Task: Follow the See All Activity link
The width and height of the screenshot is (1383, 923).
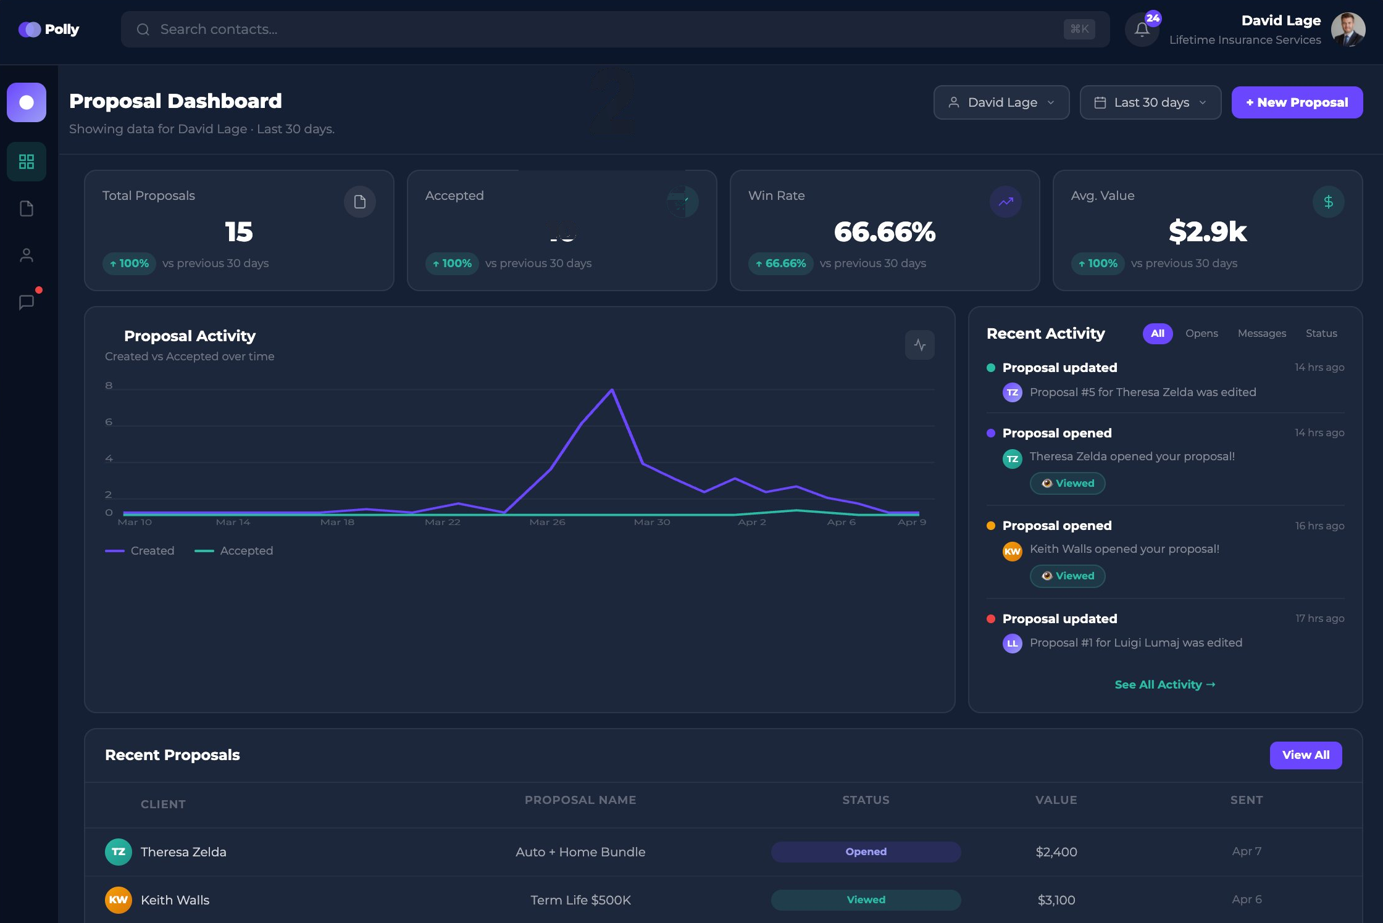Action: tap(1164, 684)
